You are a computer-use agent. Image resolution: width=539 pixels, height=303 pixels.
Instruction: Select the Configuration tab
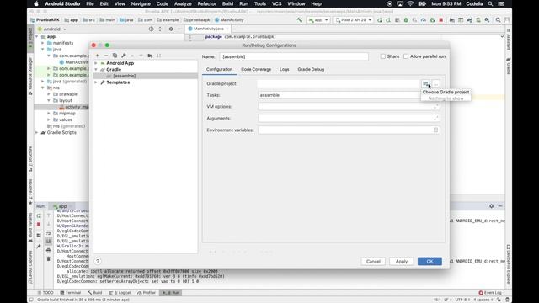pos(219,69)
